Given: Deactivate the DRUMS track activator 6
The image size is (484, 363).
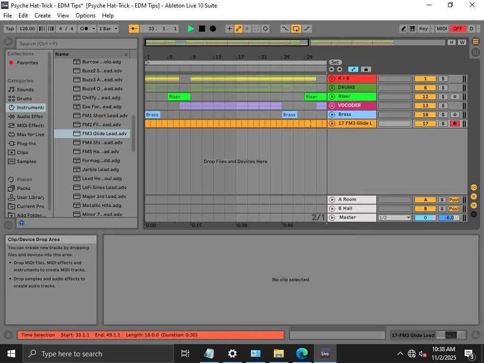Looking at the screenshot, I should click(425, 87).
